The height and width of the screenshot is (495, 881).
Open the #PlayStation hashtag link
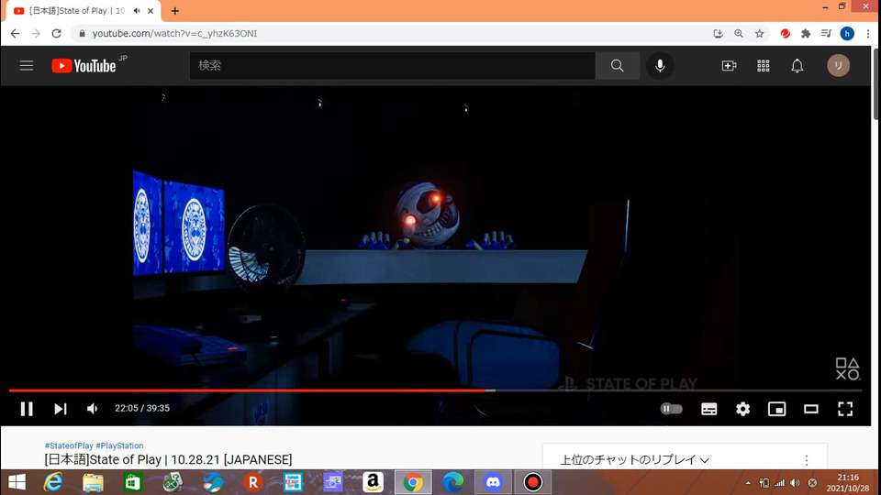coord(119,445)
